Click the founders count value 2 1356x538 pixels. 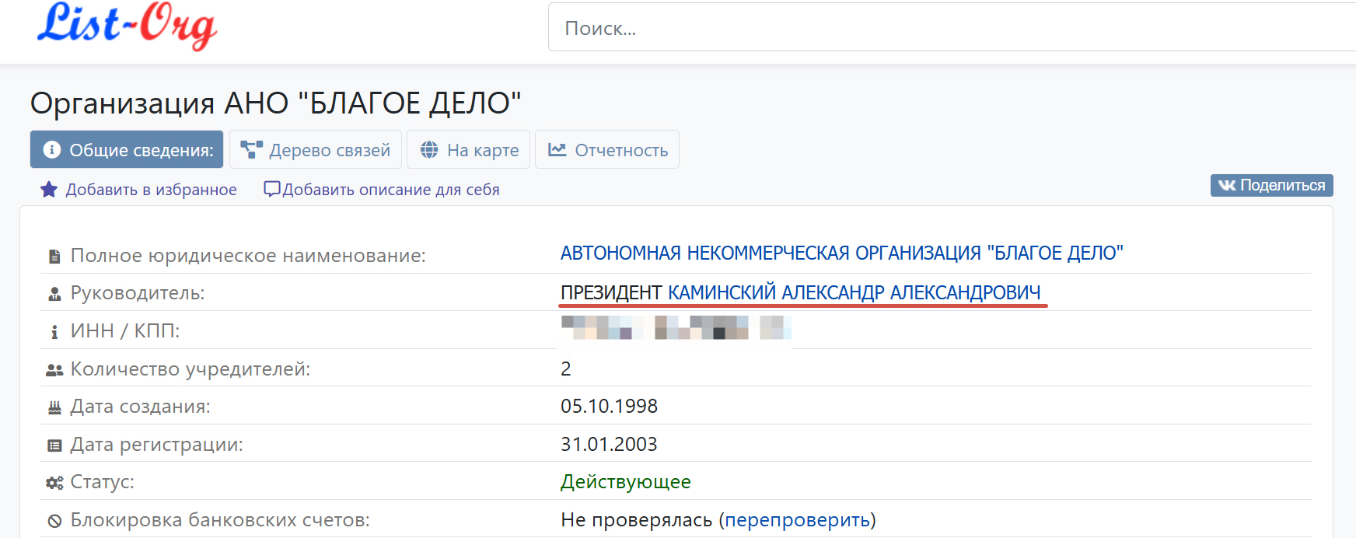[566, 369]
